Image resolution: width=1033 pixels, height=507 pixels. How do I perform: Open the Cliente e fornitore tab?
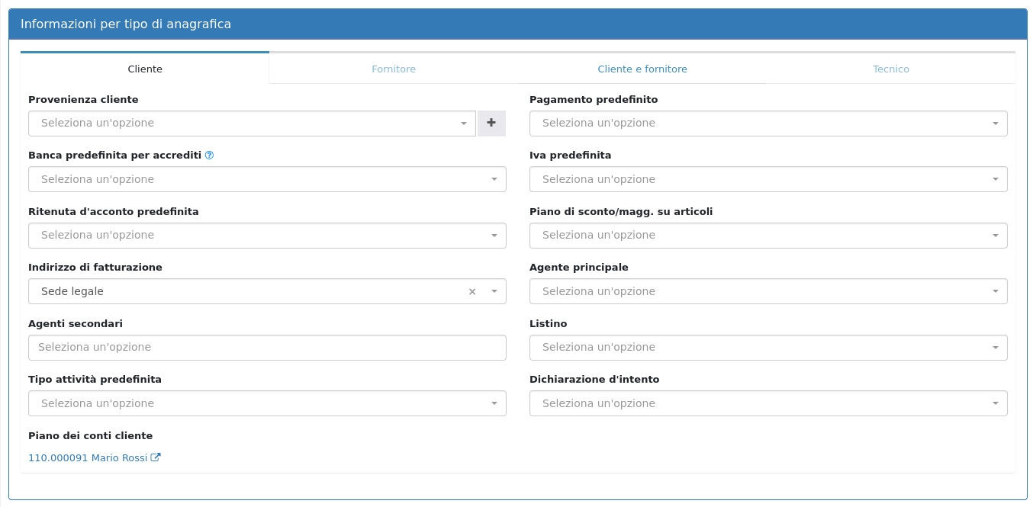click(x=642, y=69)
